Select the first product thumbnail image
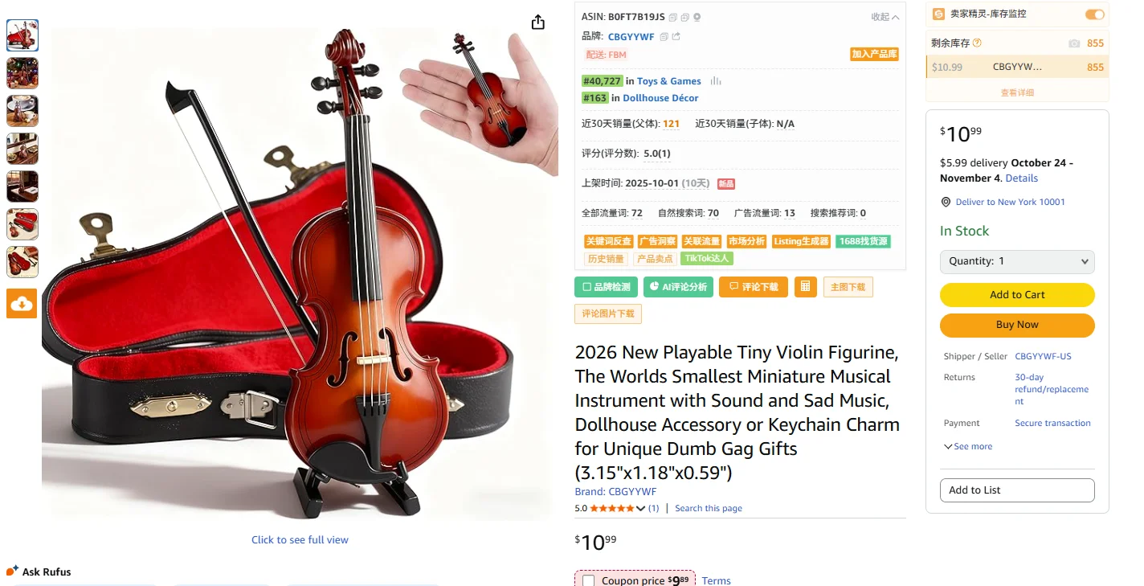1144x586 pixels. point(22,35)
